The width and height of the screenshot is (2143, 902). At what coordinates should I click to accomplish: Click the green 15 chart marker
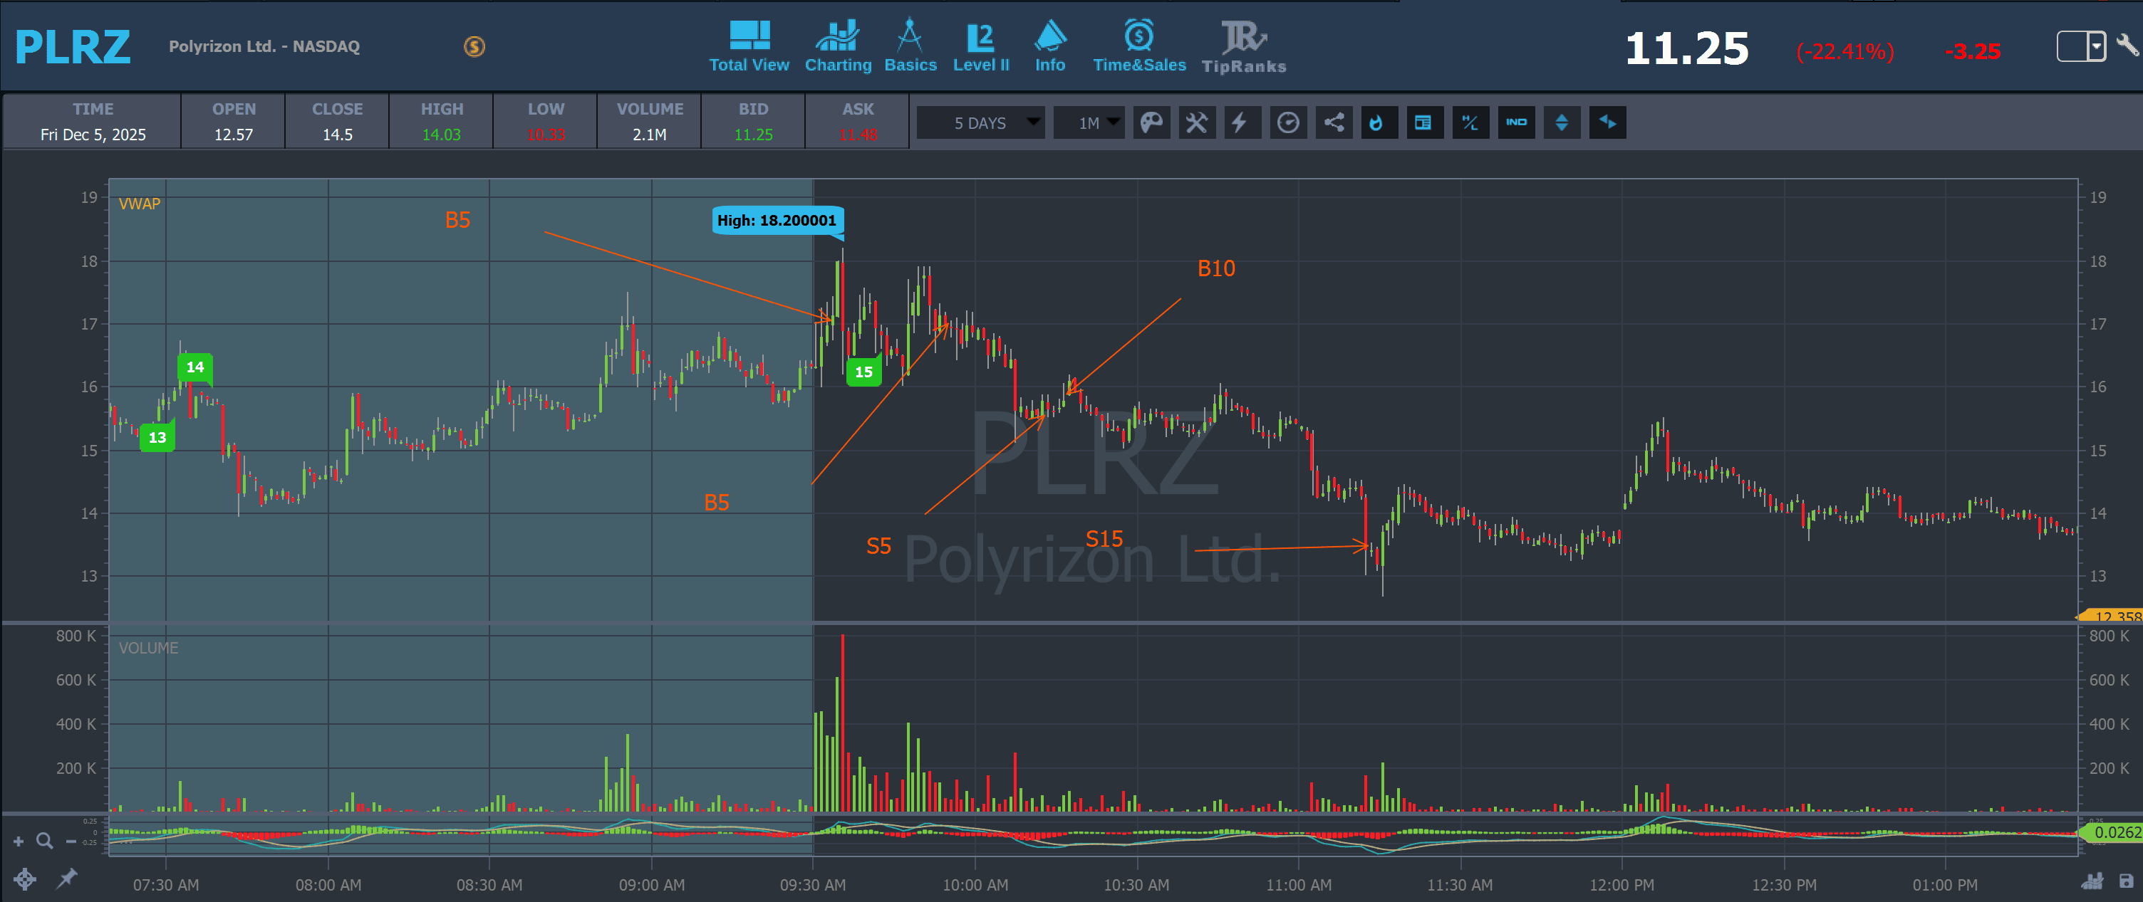tap(863, 372)
